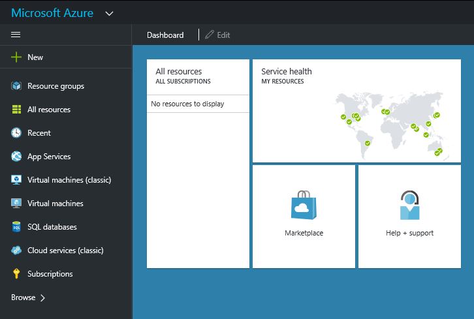Viewport: 474px width, 319px height.
Task: Open the Marketplace tile label
Action: coord(304,233)
